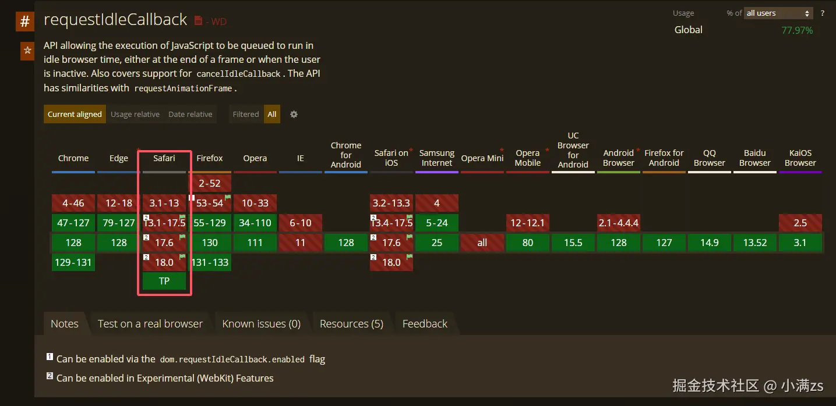Click UC Browser for Android header
The width and height of the screenshot is (836, 406).
pos(573,150)
